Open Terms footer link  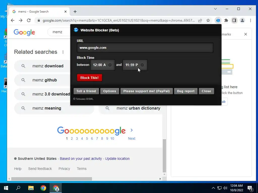82,169
